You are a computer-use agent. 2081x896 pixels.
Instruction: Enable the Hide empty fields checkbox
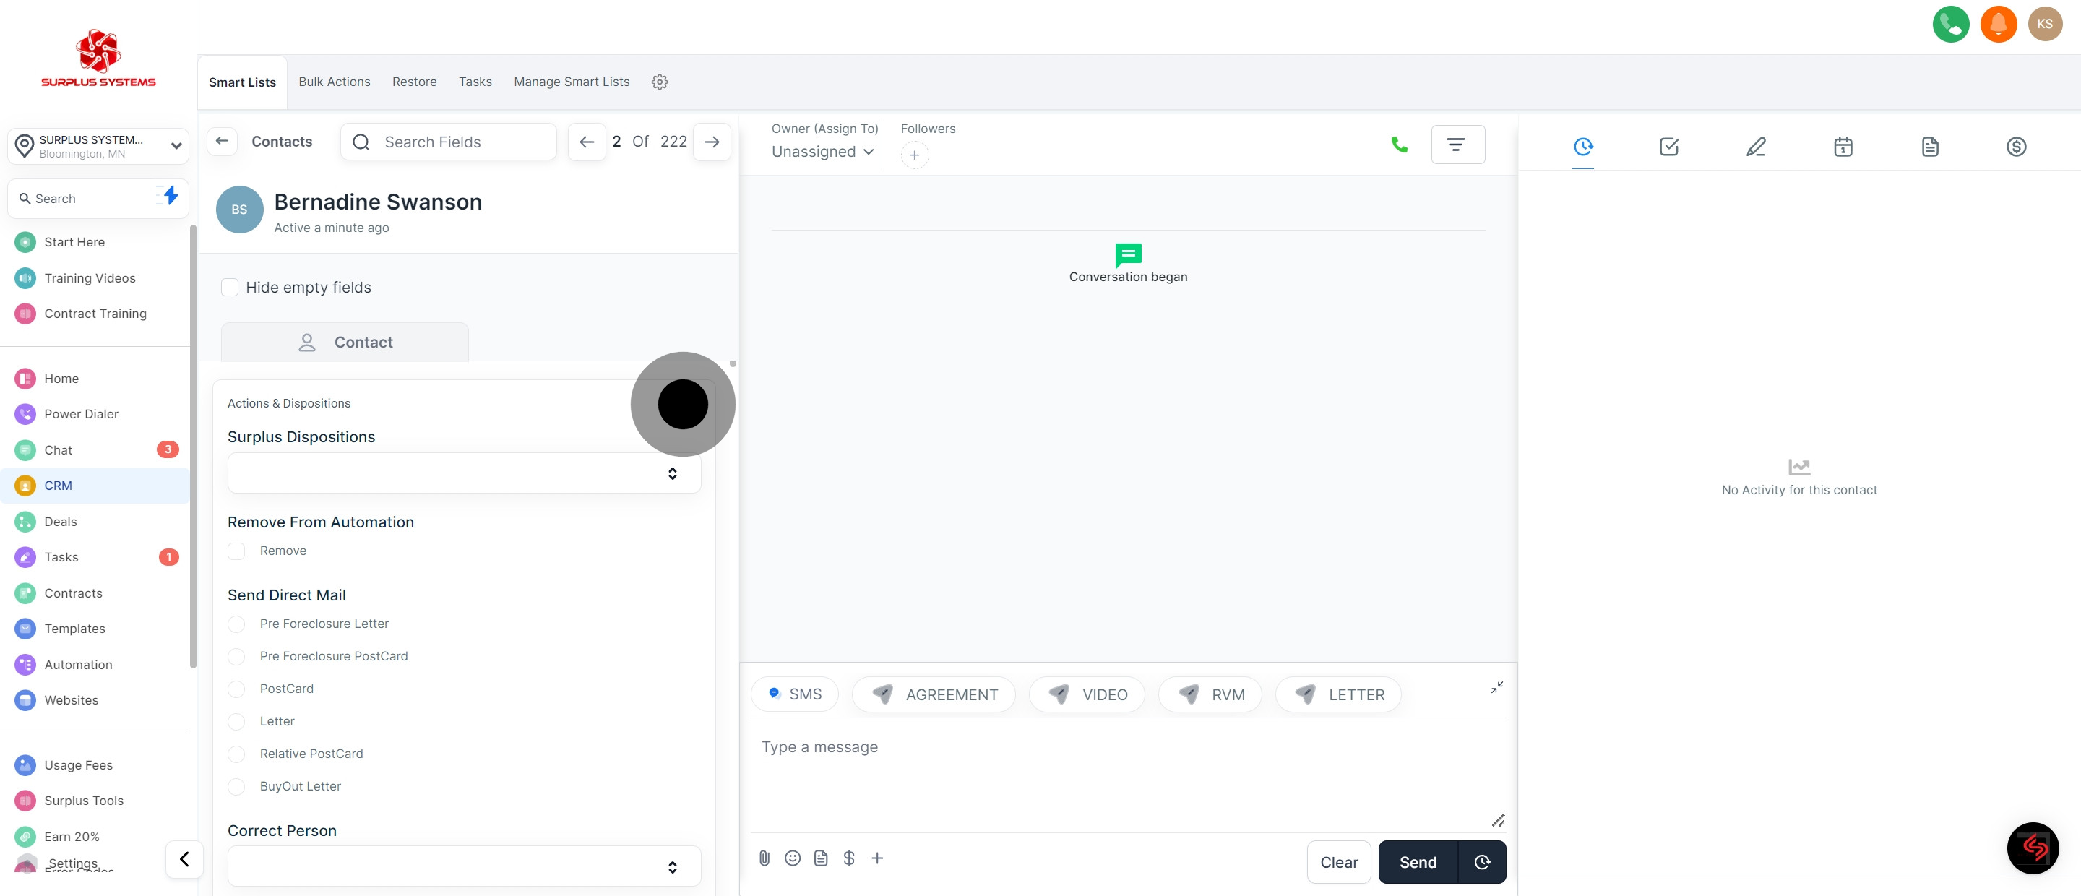[x=230, y=287]
